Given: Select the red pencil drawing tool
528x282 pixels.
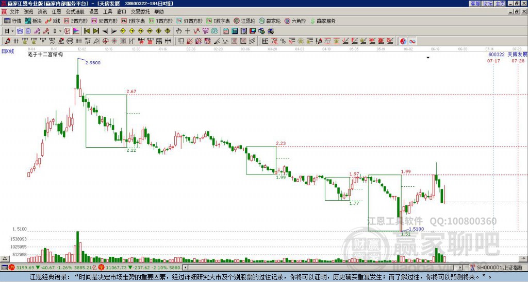Looking at the screenshot, I should pyautogui.click(x=7, y=41).
